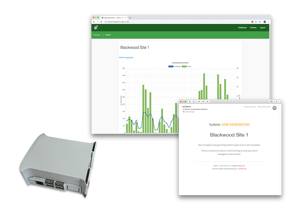Click the Inbox - District5 mailbox label
The width and height of the screenshot is (306, 212).
[x=250, y=107]
